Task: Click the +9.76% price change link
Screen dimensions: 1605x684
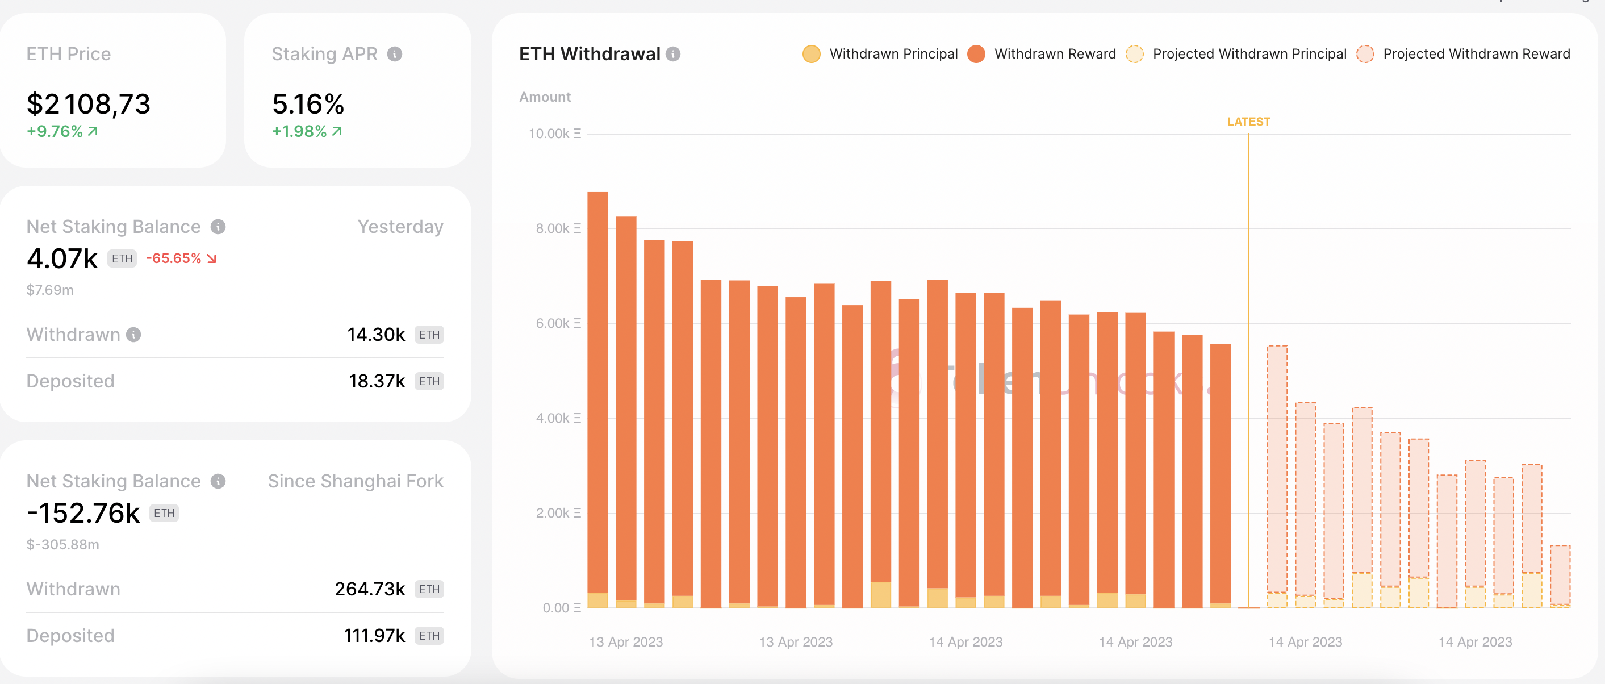Action: click(60, 132)
